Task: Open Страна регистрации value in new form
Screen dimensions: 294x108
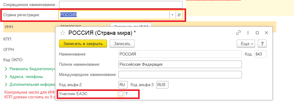Action: point(179,15)
